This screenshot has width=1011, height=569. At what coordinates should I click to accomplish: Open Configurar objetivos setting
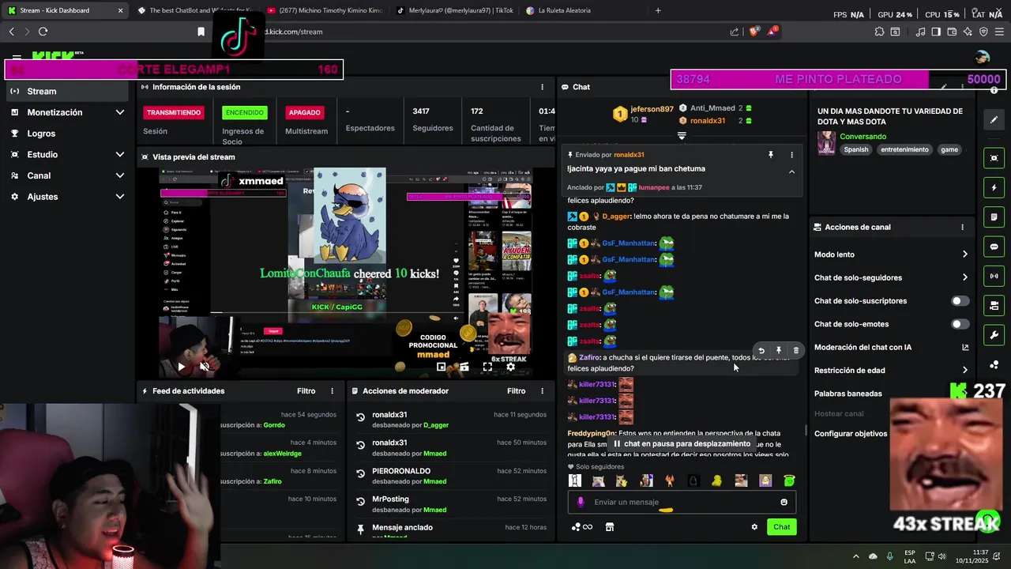point(851,434)
